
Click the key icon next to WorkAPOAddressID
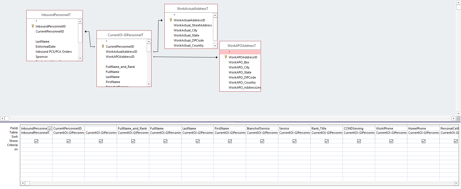226,57
